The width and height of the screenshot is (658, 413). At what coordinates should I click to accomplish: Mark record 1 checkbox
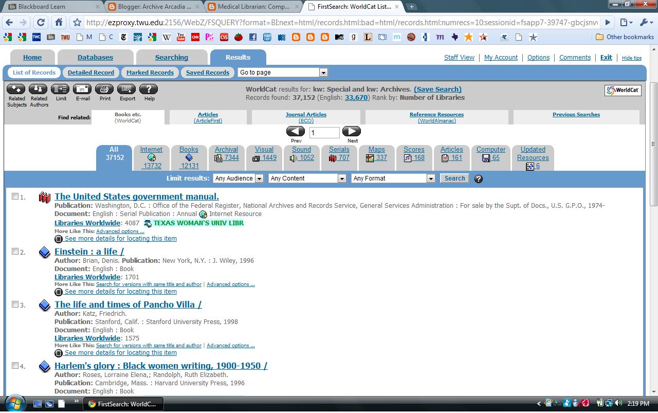15,196
